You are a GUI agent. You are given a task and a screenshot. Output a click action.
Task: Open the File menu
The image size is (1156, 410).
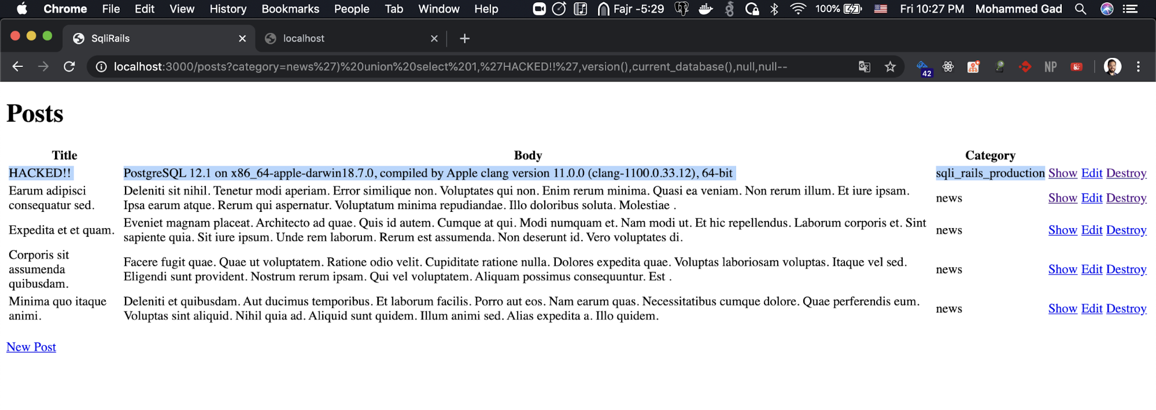click(x=110, y=9)
